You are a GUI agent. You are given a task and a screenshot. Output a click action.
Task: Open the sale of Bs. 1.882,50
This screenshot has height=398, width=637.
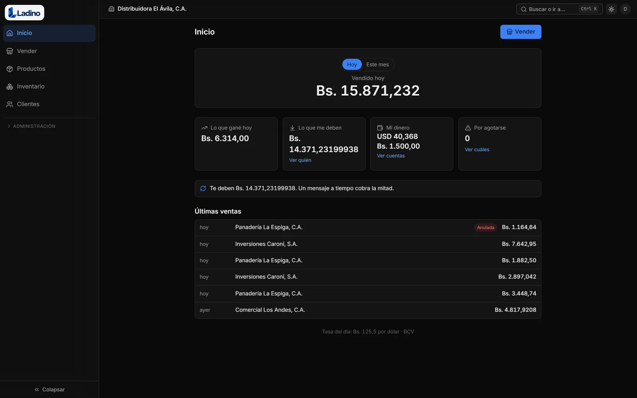point(368,260)
